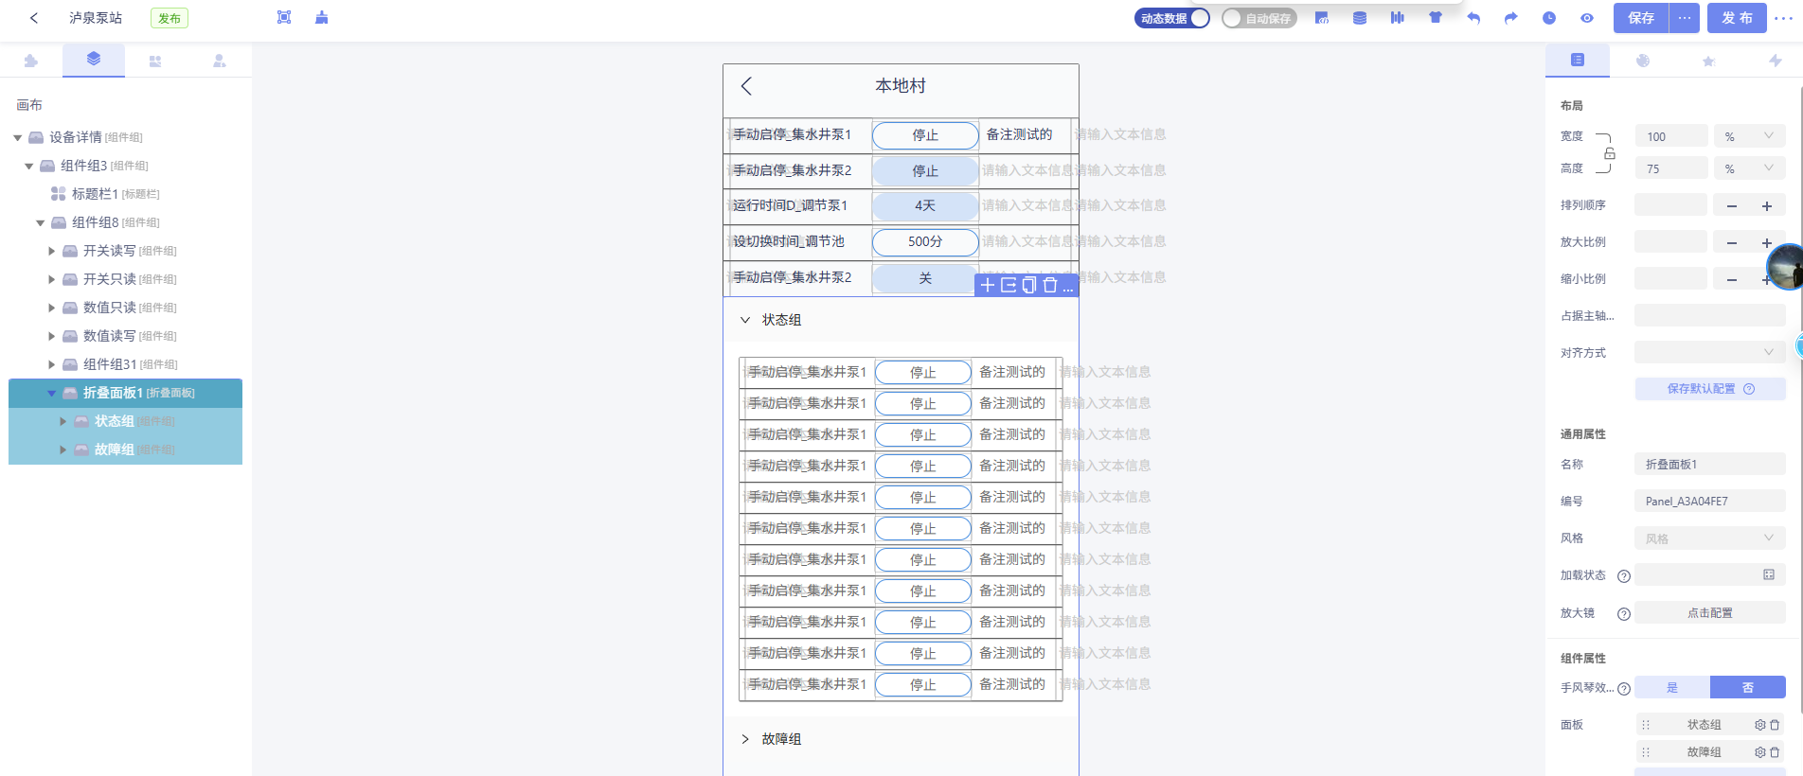
Task: Open the save options ellipsis dropdown
Action: tap(1684, 18)
